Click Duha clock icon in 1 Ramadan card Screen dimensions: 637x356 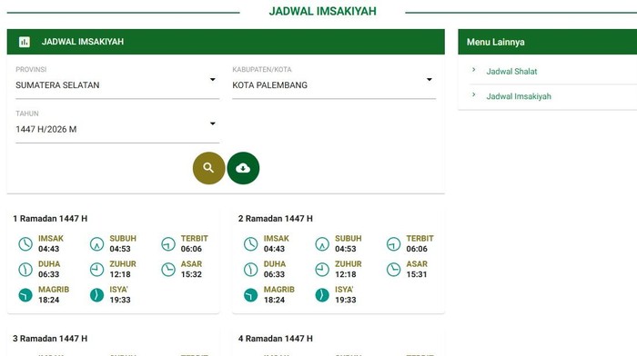[x=25, y=270]
